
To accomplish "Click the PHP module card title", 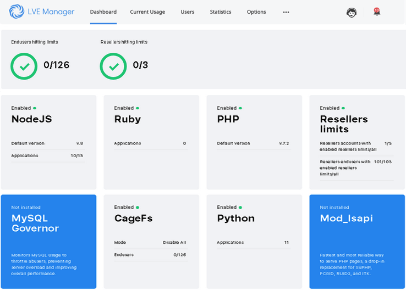I will [228, 119].
